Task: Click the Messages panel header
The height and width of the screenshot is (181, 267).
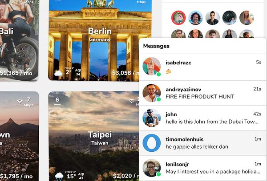Action: point(202,46)
